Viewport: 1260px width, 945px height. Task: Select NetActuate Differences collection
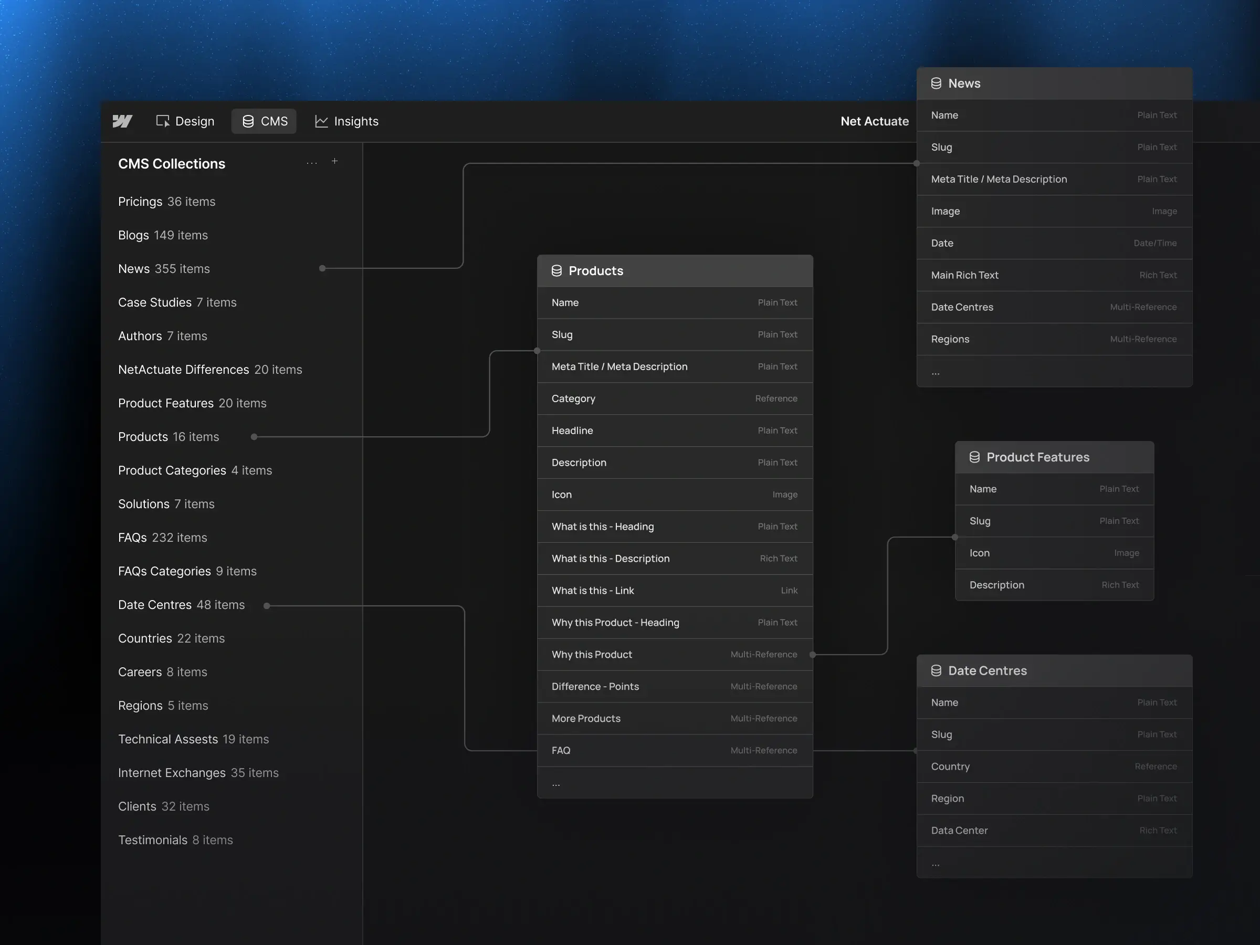[210, 370]
